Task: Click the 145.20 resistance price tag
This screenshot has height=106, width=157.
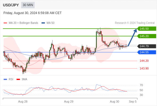Action: click(x=147, y=36)
